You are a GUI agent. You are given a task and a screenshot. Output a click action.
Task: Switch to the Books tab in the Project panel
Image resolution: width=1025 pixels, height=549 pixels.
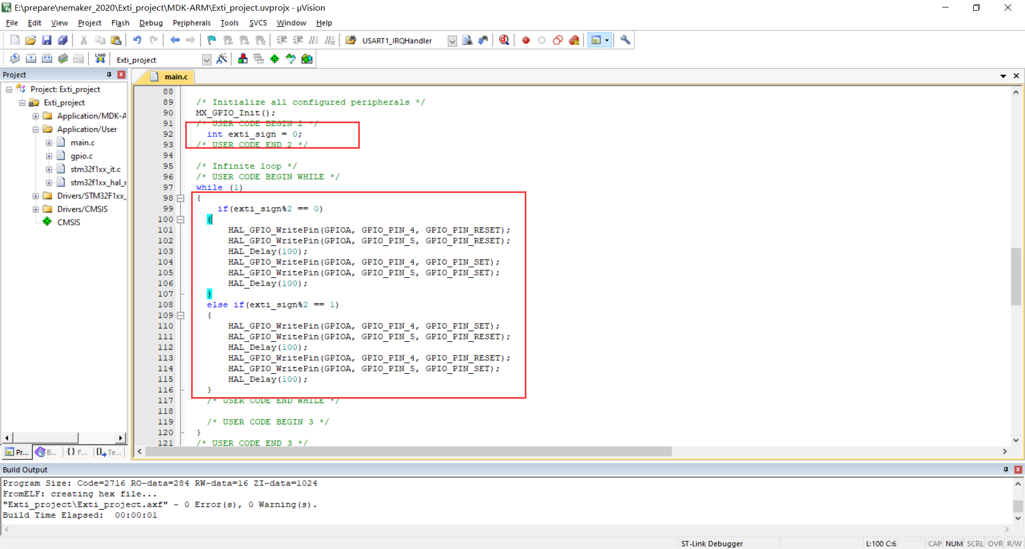coord(46,452)
